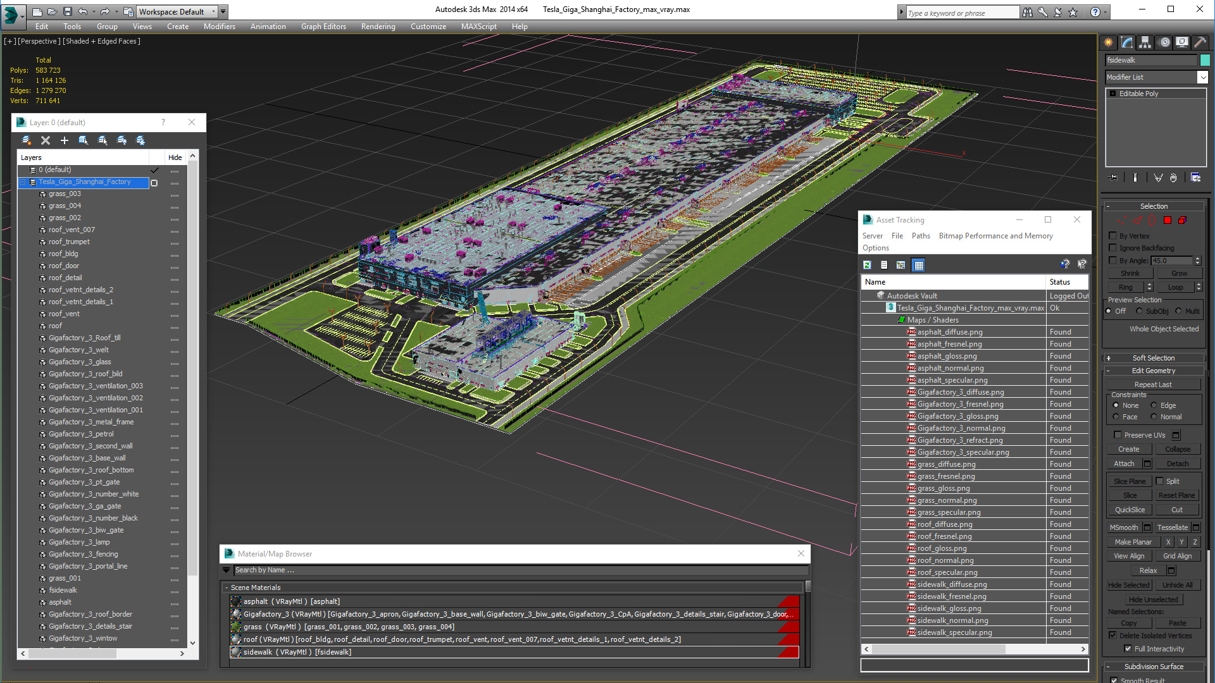
Task: Open the Modifier List dropdown
Action: point(1202,77)
